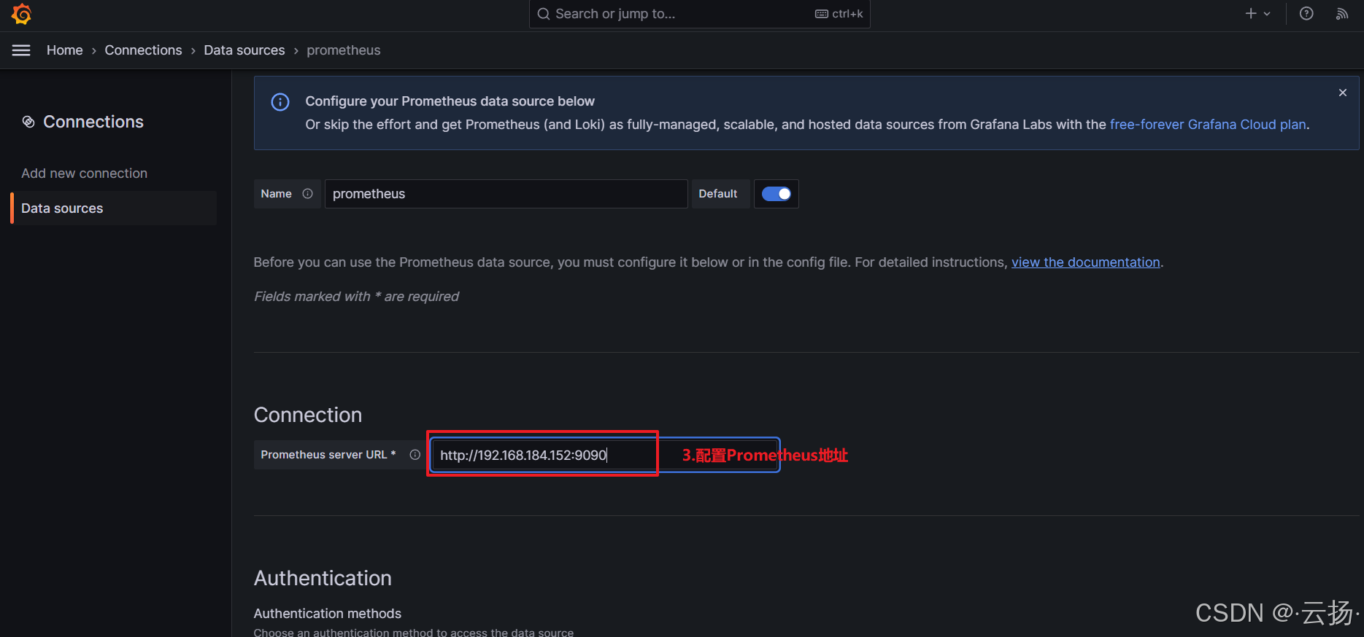Click 'Fields marked with * are required' text
The width and height of the screenshot is (1364, 637).
(x=356, y=297)
